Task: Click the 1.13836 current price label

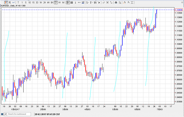Action: click(x=179, y=10)
